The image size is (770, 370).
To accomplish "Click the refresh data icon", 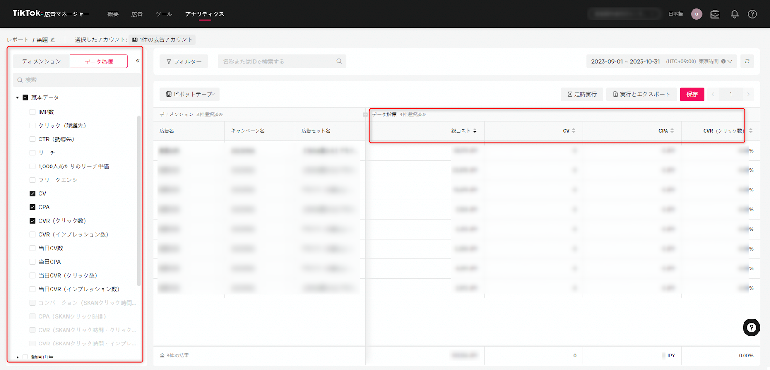I will point(747,61).
